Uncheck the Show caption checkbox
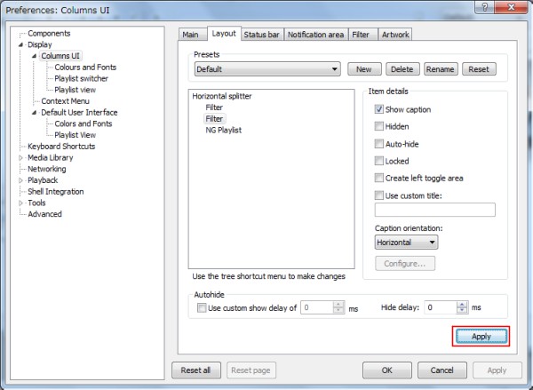The width and height of the screenshot is (533, 390). 379,109
